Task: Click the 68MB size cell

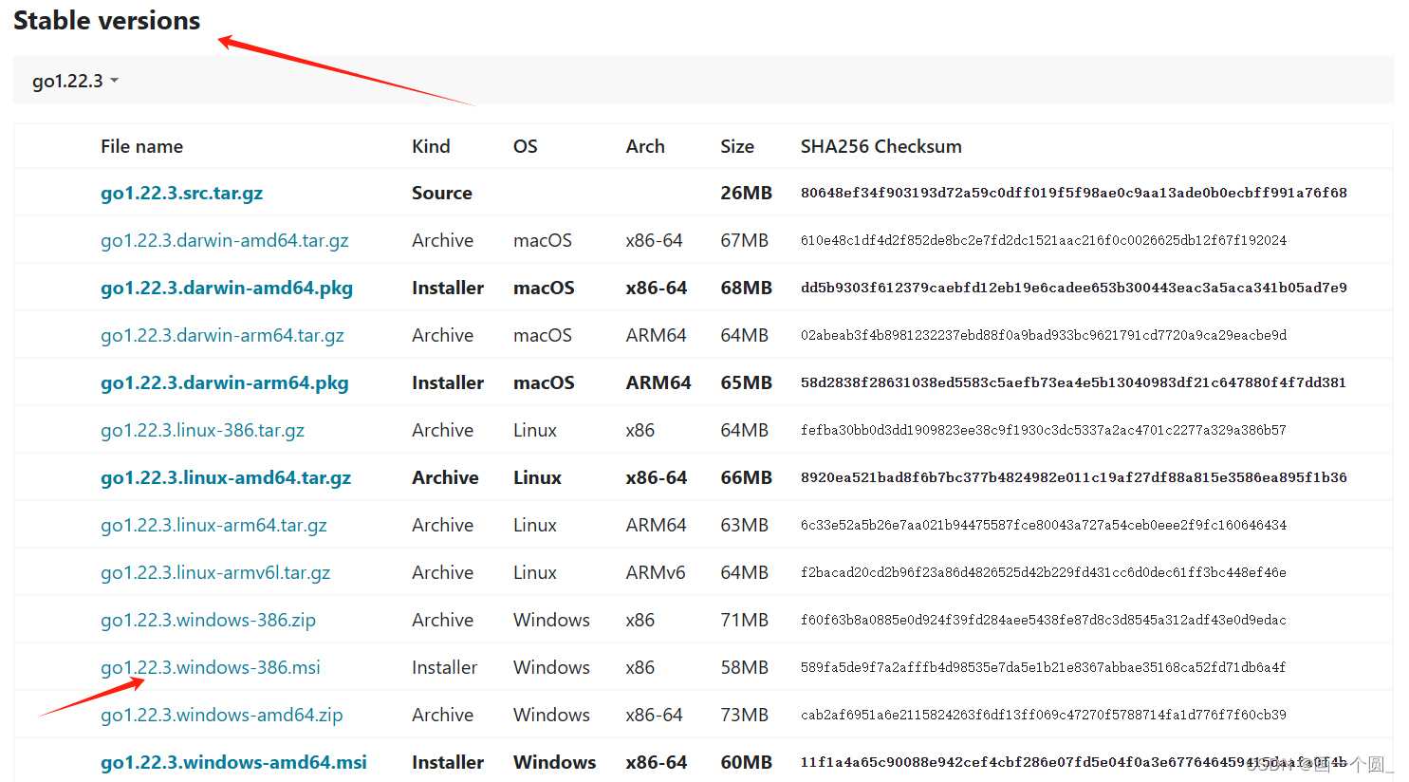Action: click(746, 288)
